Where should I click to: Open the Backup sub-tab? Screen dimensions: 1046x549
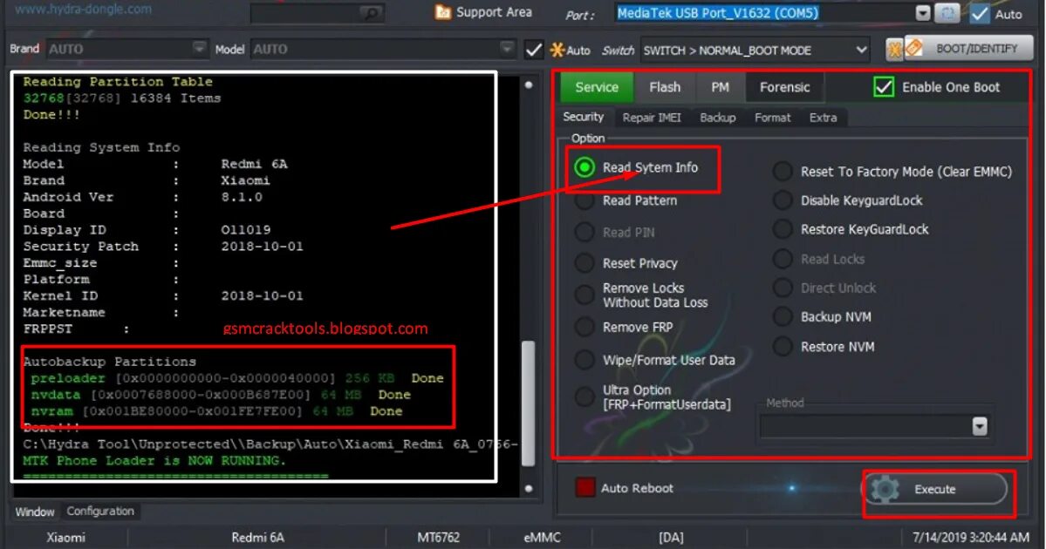coord(718,118)
